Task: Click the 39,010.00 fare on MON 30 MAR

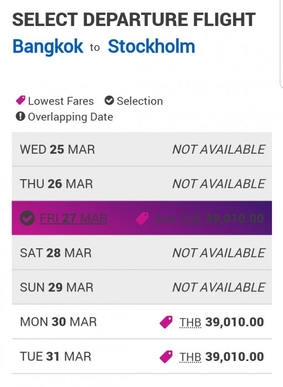Action: (235, 322)
